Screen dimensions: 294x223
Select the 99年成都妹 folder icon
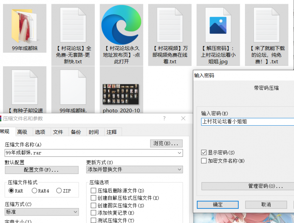[x=25, y=26]
